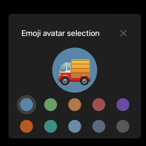This screenshot has width=146, height=146.
Task: Select the neutral gray color swatch
Action: click(x=123, y=126)
